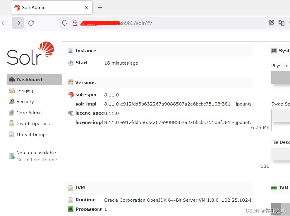Go to Core Admin
The image size is (290, 216).
click(x=35, y=113)
